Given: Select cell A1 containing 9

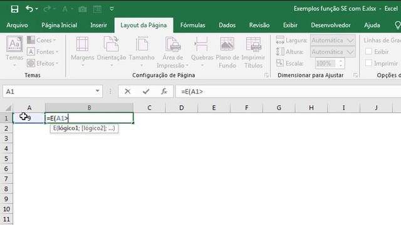Looking at the screenshot, I should tap(29, 118).
